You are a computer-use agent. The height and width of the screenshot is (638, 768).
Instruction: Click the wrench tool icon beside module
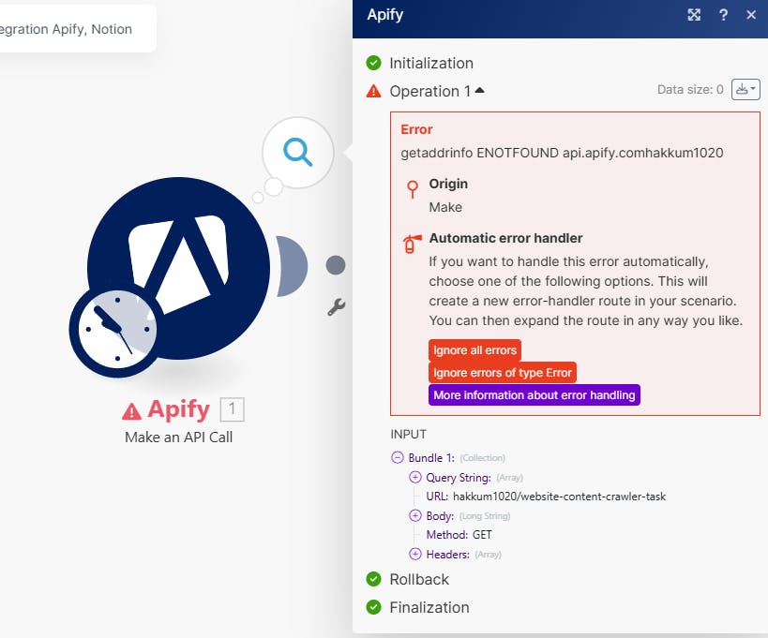point(336,307)
